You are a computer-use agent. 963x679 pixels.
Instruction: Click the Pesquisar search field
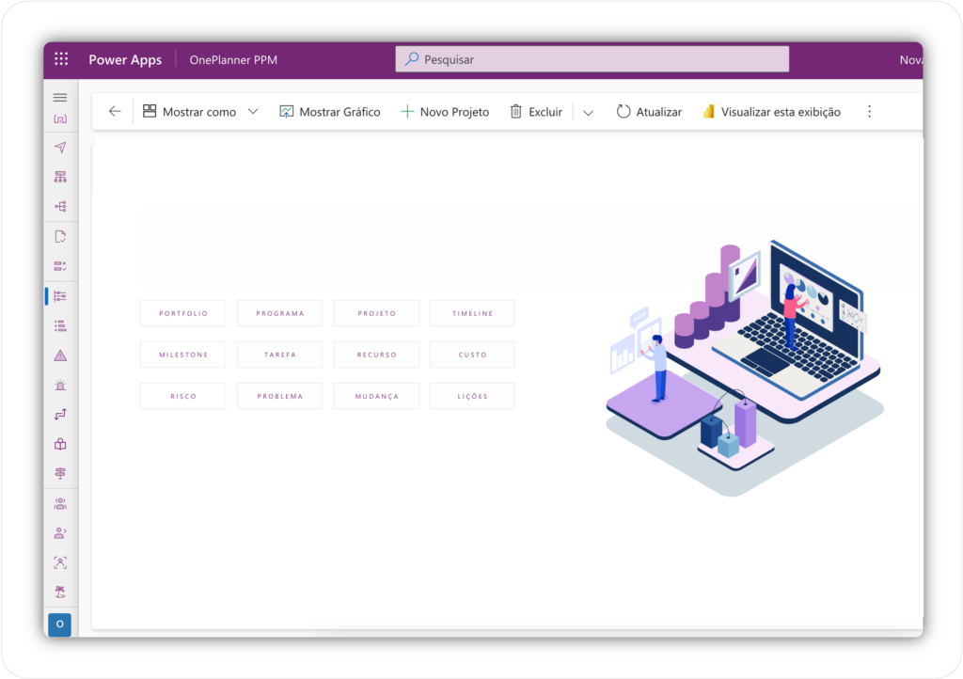(x=591, y=58)
